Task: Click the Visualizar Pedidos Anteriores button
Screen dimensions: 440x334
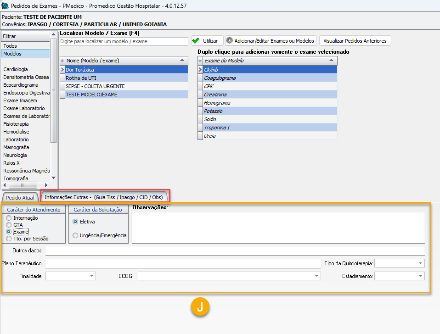Action: (x=355, y=41)
